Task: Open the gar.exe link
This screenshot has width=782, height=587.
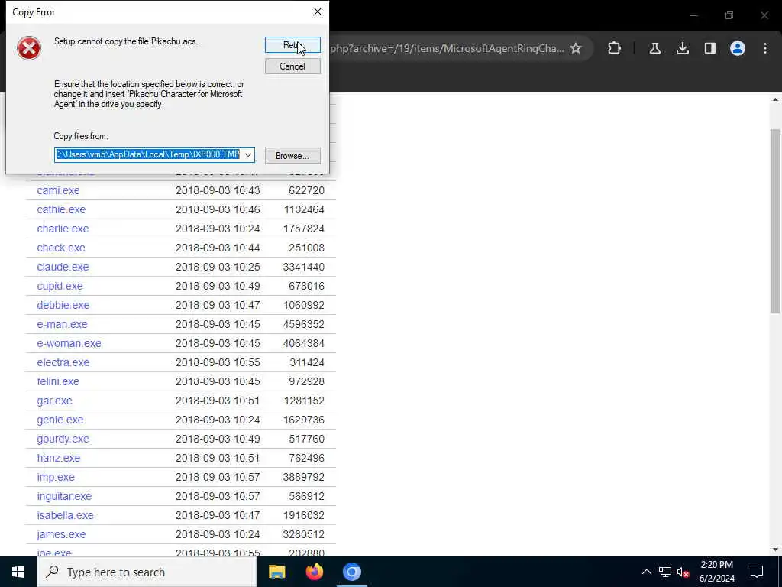Action: coord(55,401)
